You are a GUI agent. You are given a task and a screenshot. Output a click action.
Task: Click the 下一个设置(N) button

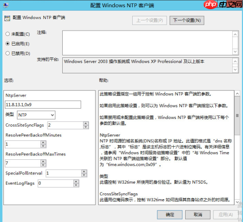tap(187, 20)
